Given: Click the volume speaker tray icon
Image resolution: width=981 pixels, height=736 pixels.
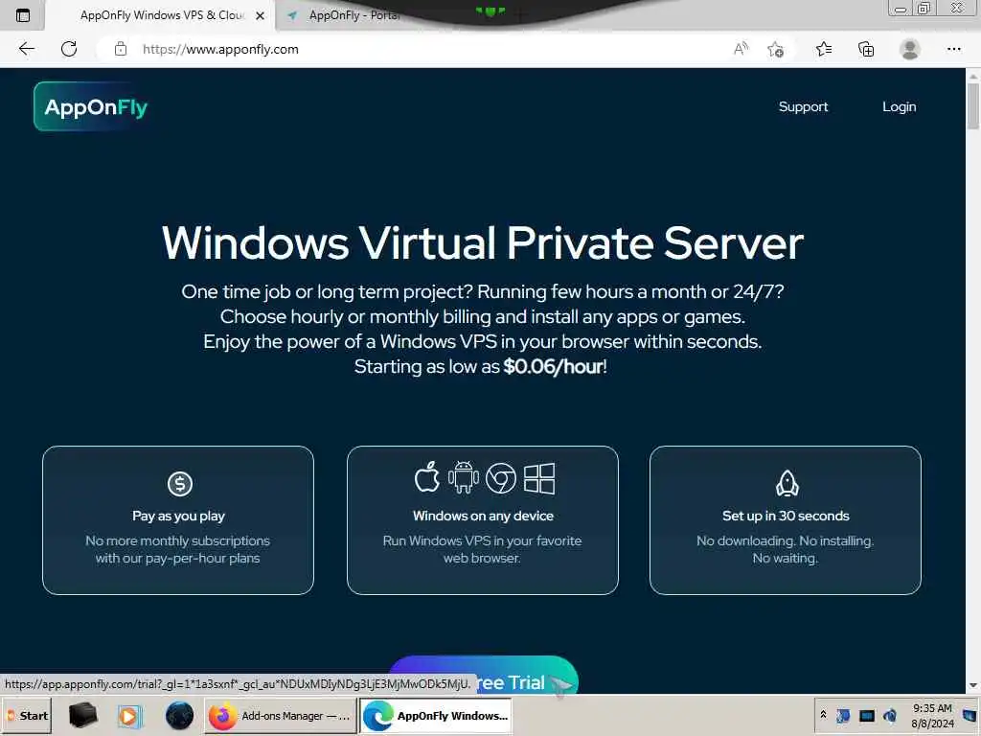Looking at the screenshot, I should pos(890,716).
